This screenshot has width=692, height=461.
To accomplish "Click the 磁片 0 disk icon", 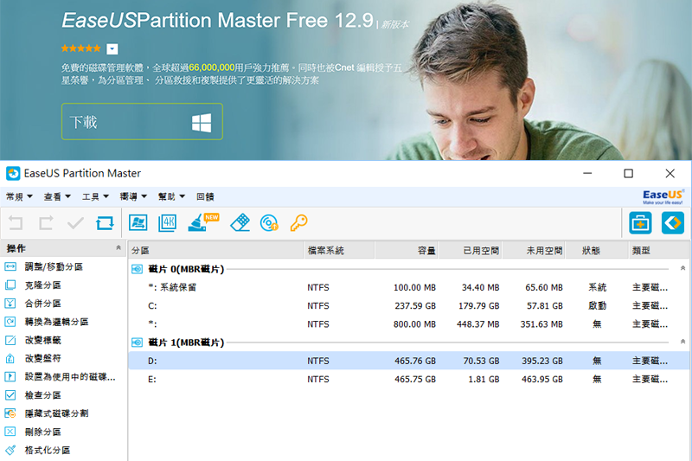I will click(138, 269).
